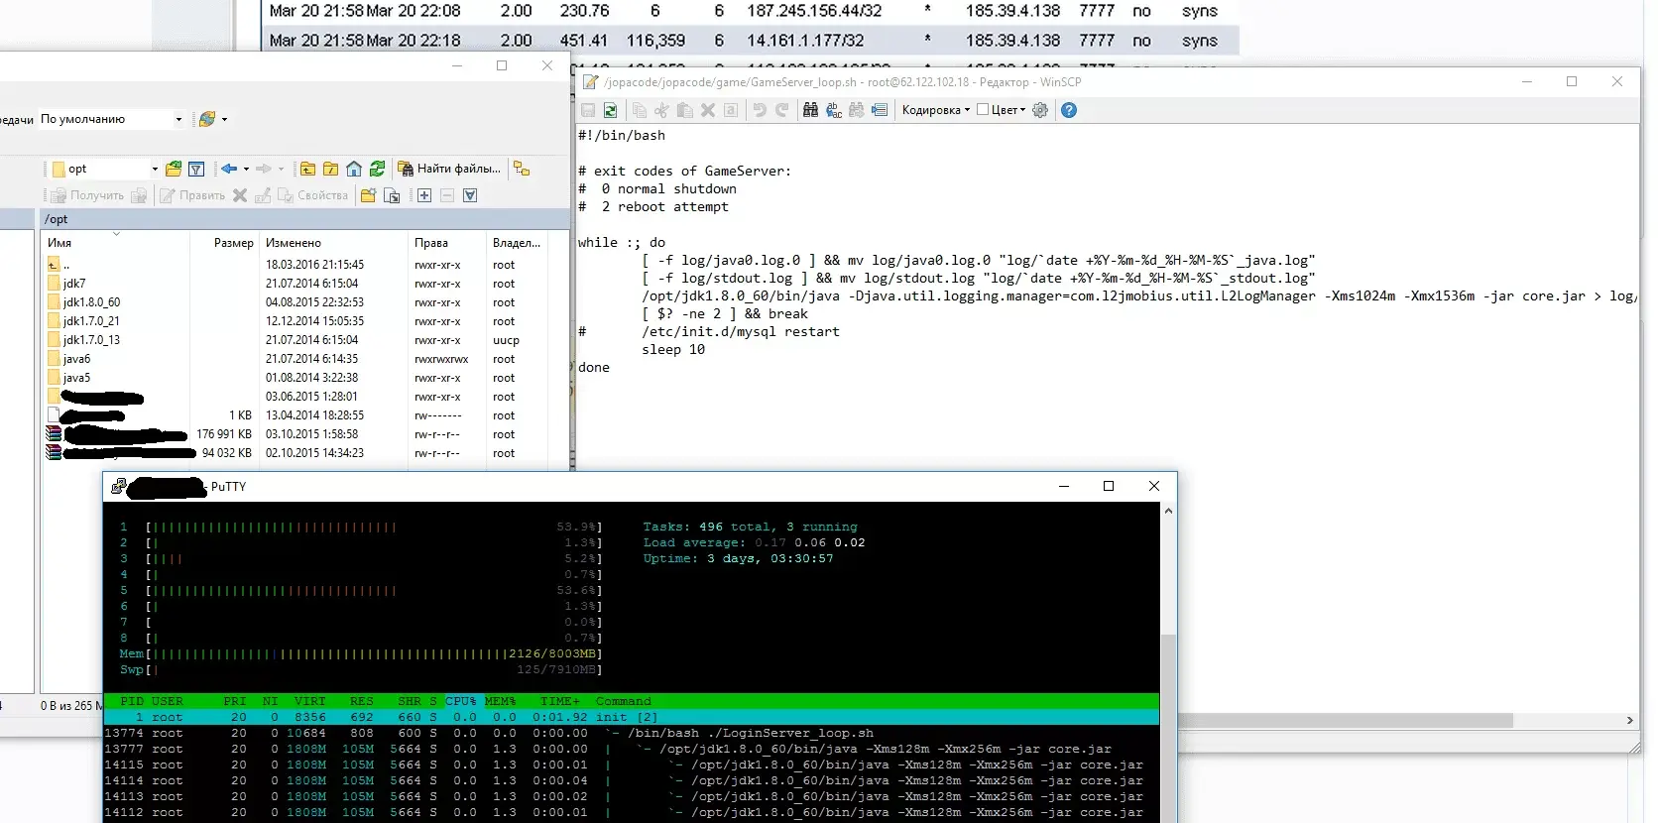The image size is (1658, 823).
Task: Click the Cut scissors icon in editor
Action: (662, 110)
